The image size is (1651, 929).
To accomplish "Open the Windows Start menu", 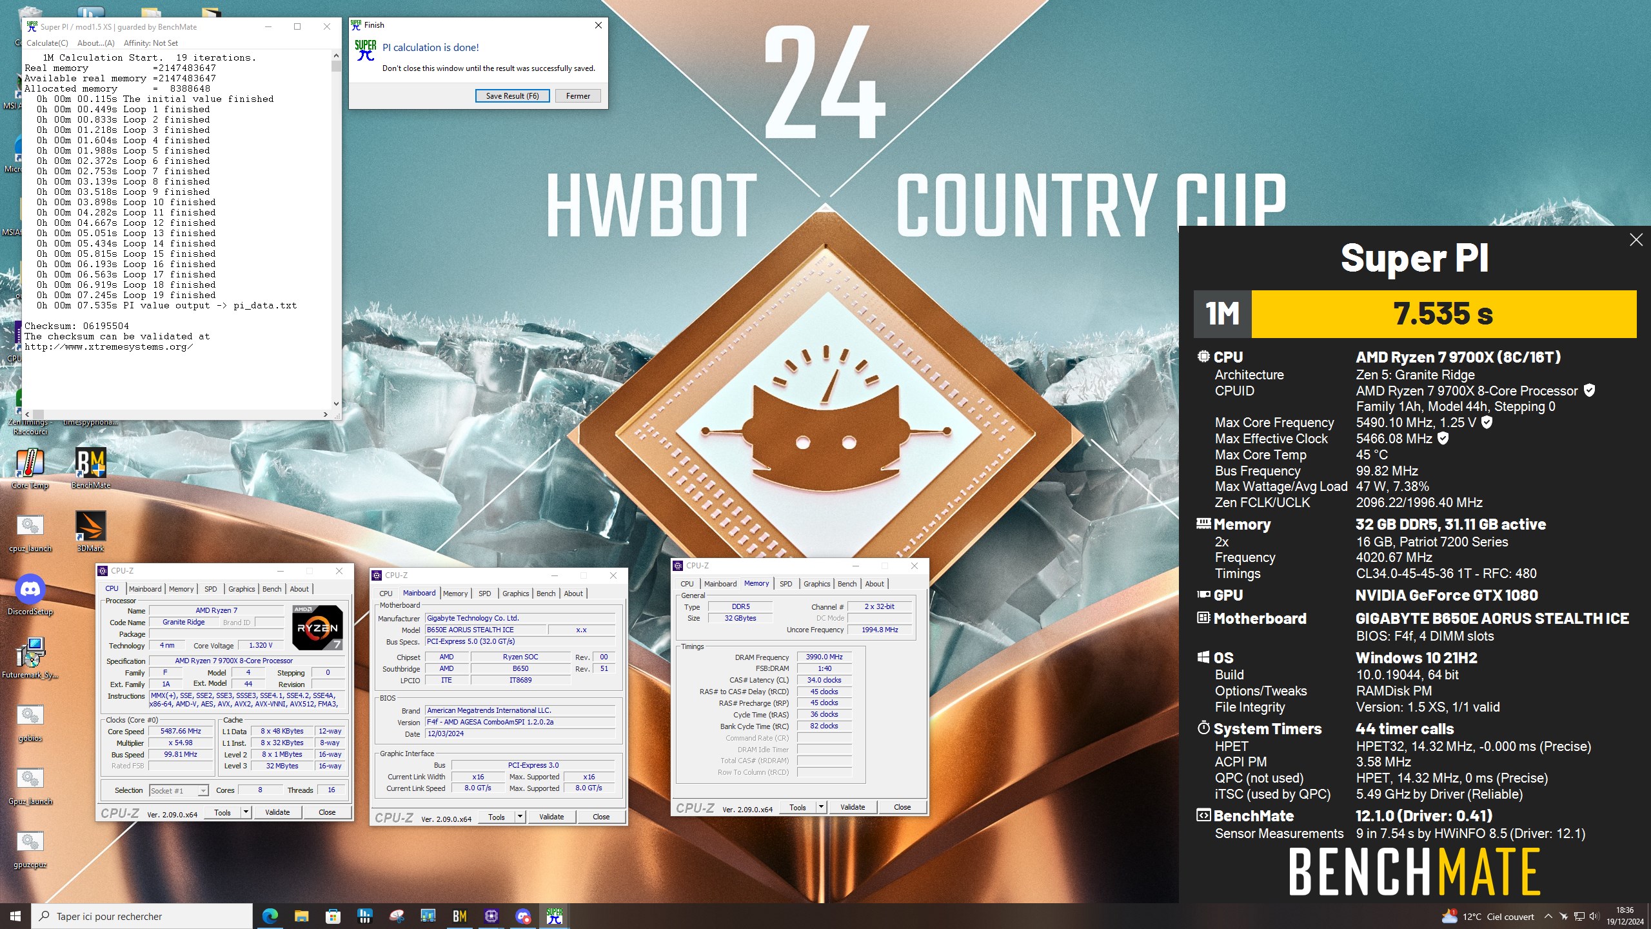I will [15, 916].
